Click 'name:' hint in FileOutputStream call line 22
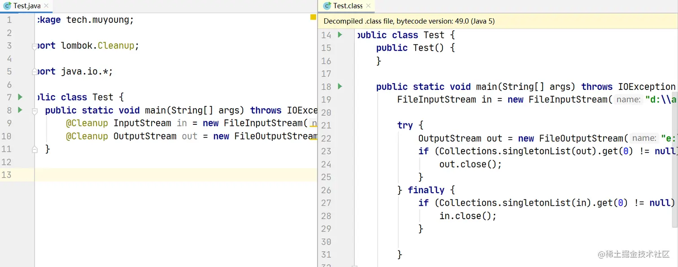 (x=644, y=139)
